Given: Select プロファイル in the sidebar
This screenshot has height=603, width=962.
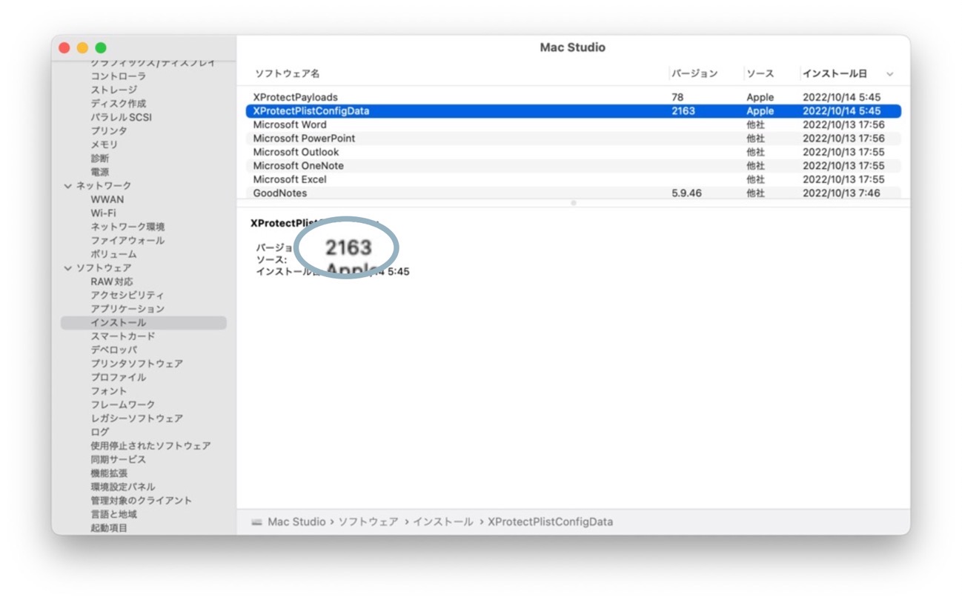Looking at the screenshot, I should [119, 378].
